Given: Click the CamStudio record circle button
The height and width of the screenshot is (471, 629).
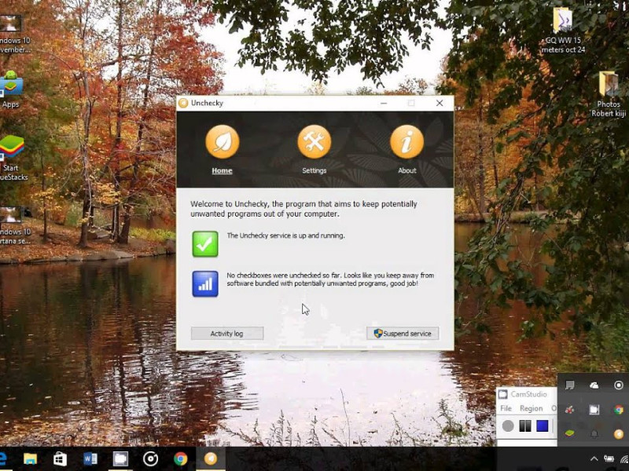Looking at the screenshot, I should 508,425.
